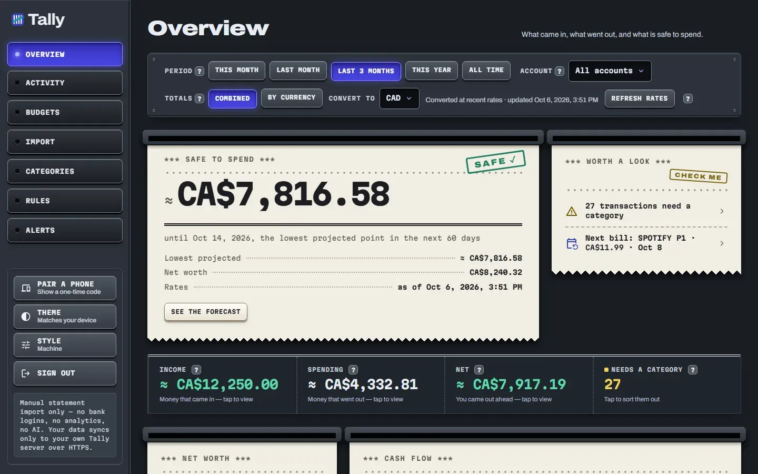Image resolution: width=758 pixels, height=474 pixels.
Task: Show the Spending help tooltip
Action: (353, 370)
